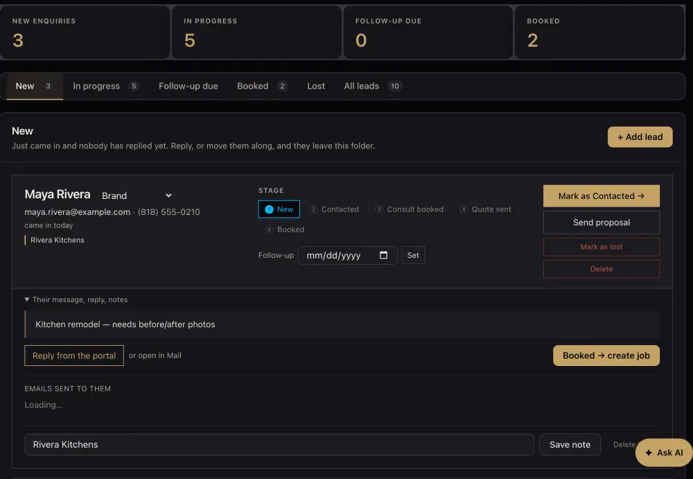Click Booked → create job button
Viewport: 693px width, 479px height.
[x=606, y=356]
